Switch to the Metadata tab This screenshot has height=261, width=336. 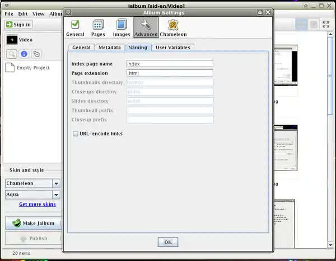tap(110, 48)
